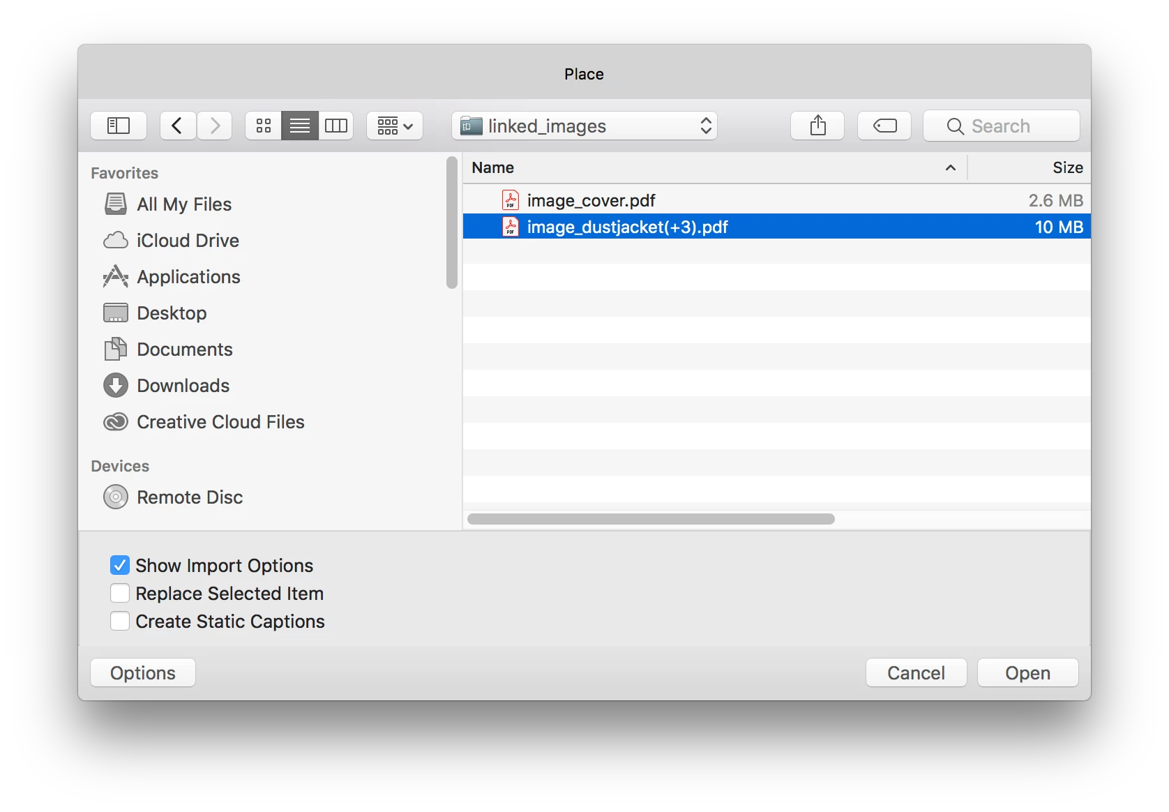Screen dimensions: 1169x812
Task: Click the Options button
Action: tap(143, 672)
